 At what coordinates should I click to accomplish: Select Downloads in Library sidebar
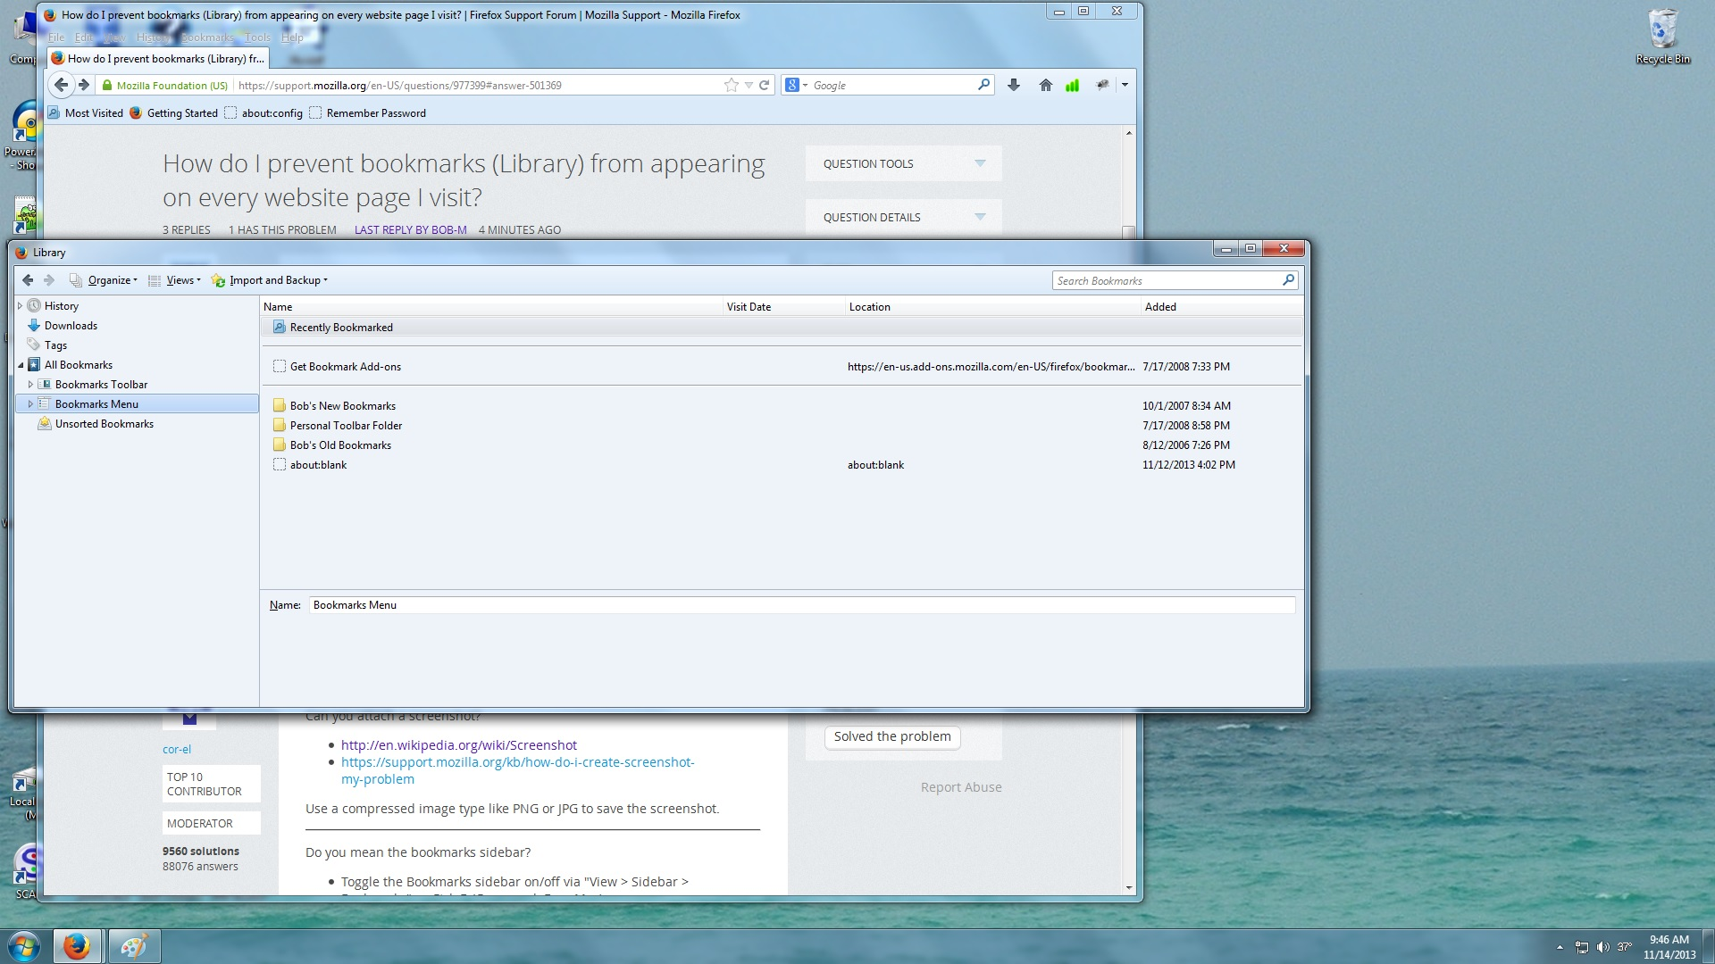71,326
